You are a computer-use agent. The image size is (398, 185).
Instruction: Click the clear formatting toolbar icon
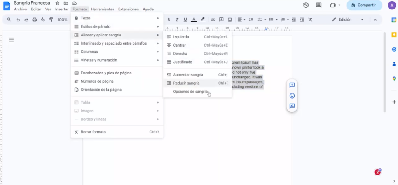[310, 19]
